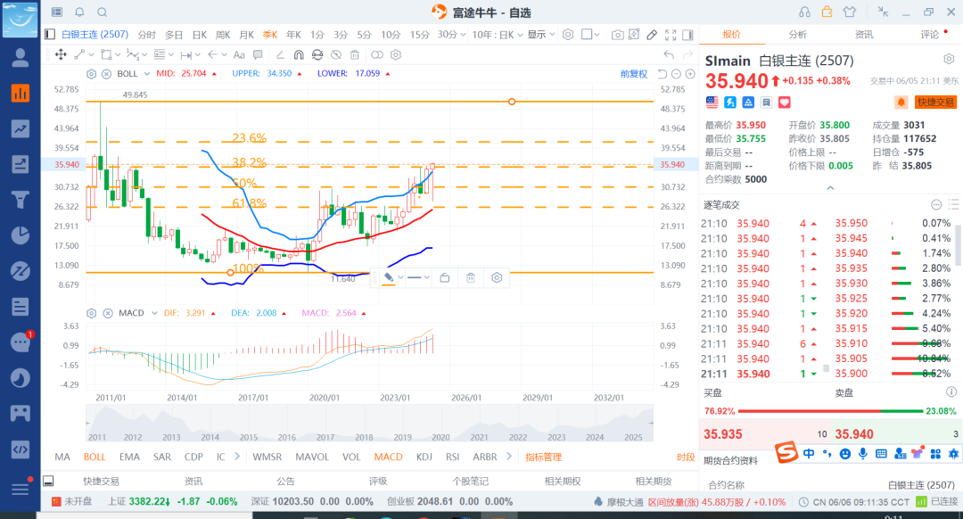Open the code script sidebar icon
Image resolution: width=963 pixels, height=519 pixels.
(21, 449)
